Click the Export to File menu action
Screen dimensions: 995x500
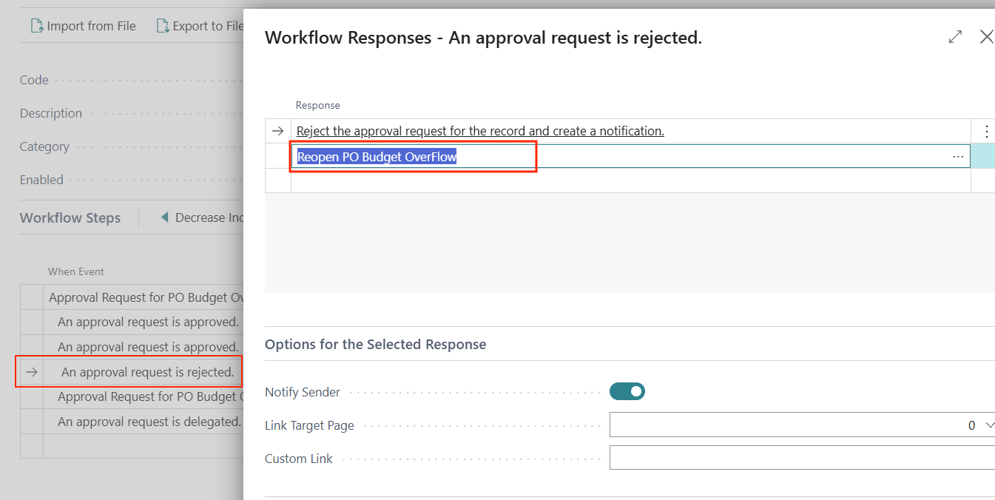tap(208, 26)
